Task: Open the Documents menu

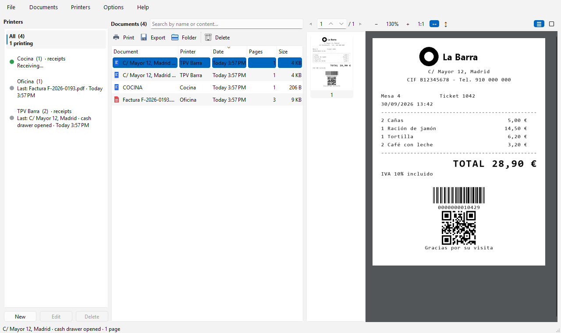Action: tap(43, 7)
